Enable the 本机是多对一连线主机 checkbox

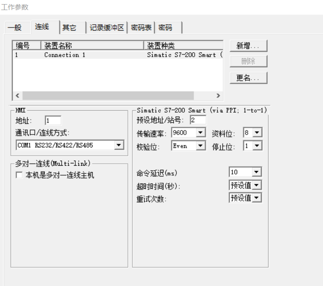tap(19, 175)
